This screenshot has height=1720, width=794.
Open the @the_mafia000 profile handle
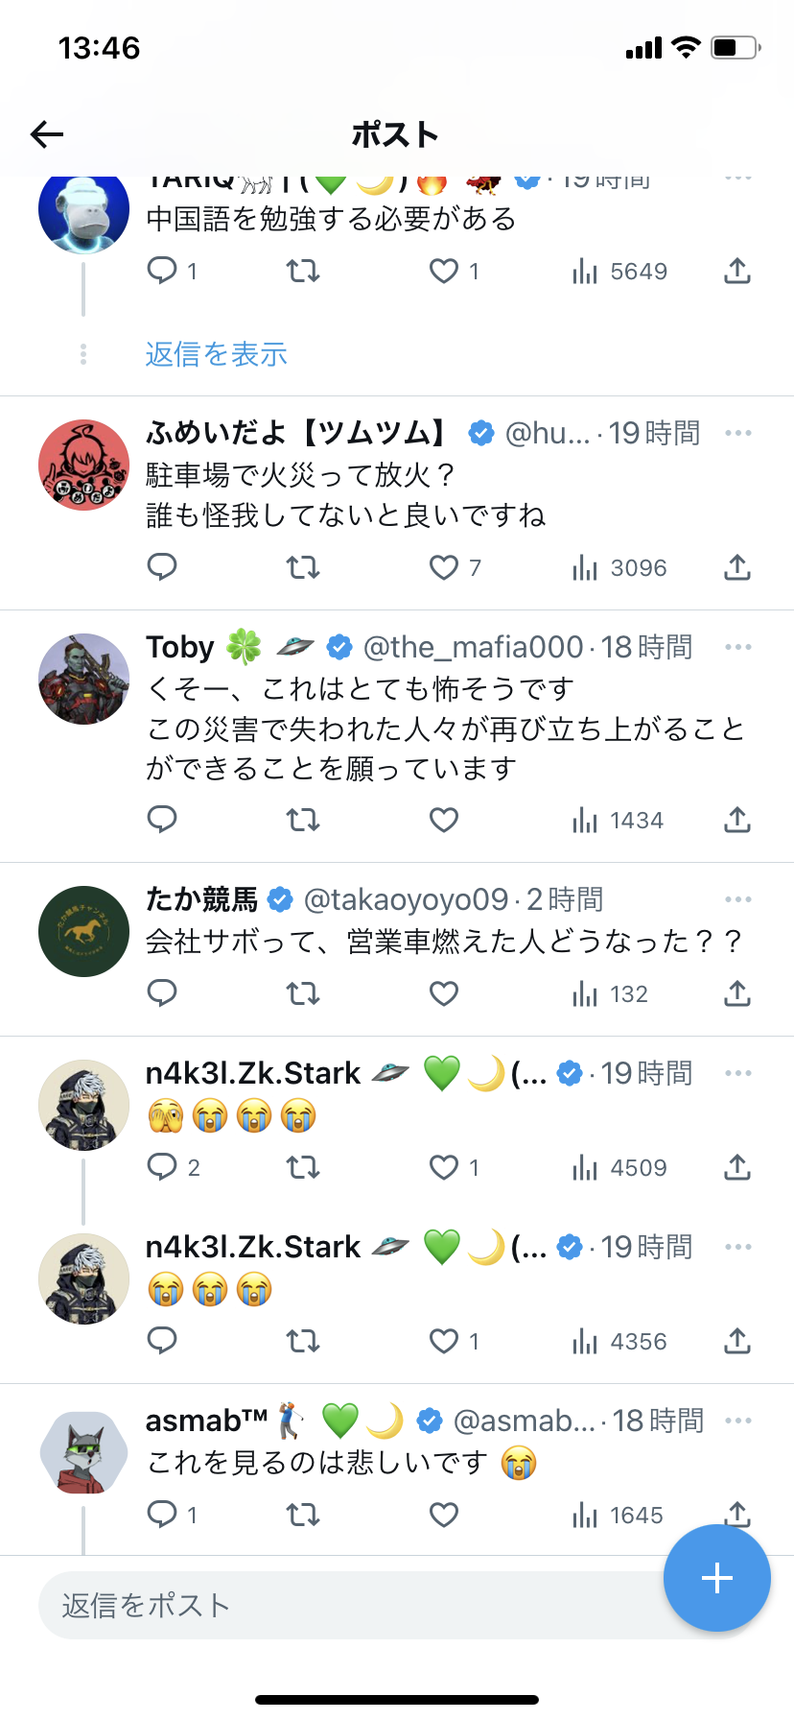[x=473, y=647]
